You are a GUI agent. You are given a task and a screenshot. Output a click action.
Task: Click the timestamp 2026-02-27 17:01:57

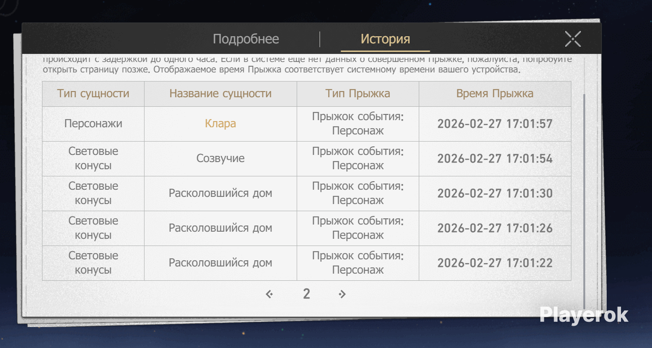click(495, 124)
